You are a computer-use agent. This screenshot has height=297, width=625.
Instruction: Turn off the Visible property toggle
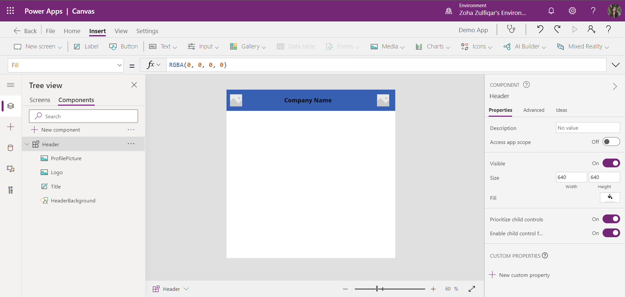point(611,163)
